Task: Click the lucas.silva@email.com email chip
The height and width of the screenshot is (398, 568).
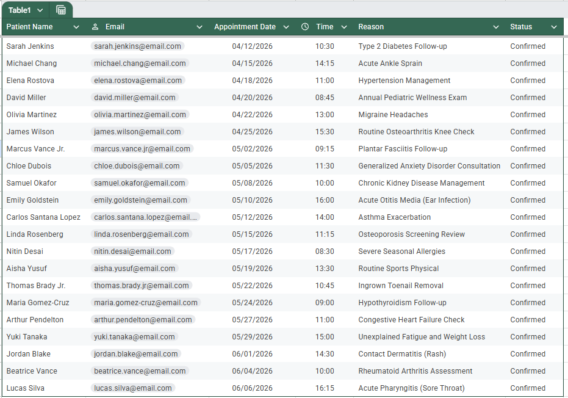Action: tap(133, 388)
